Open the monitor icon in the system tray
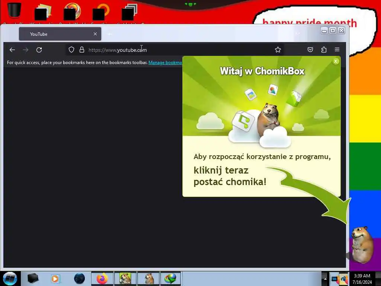Image resolution: width=381 pixels, height=286 pixels. 335,279
